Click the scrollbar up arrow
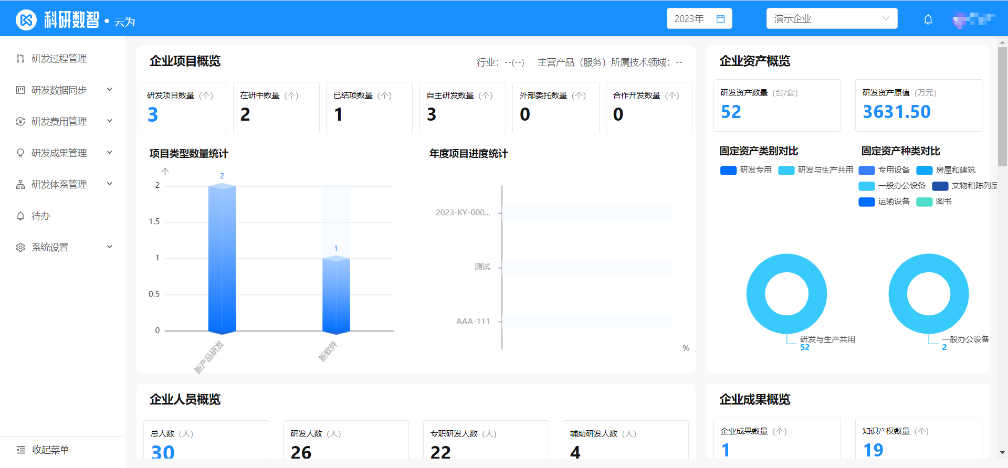Image resolution: width=1008 pixels, height=468 pixels. (x=1002, y=41)
